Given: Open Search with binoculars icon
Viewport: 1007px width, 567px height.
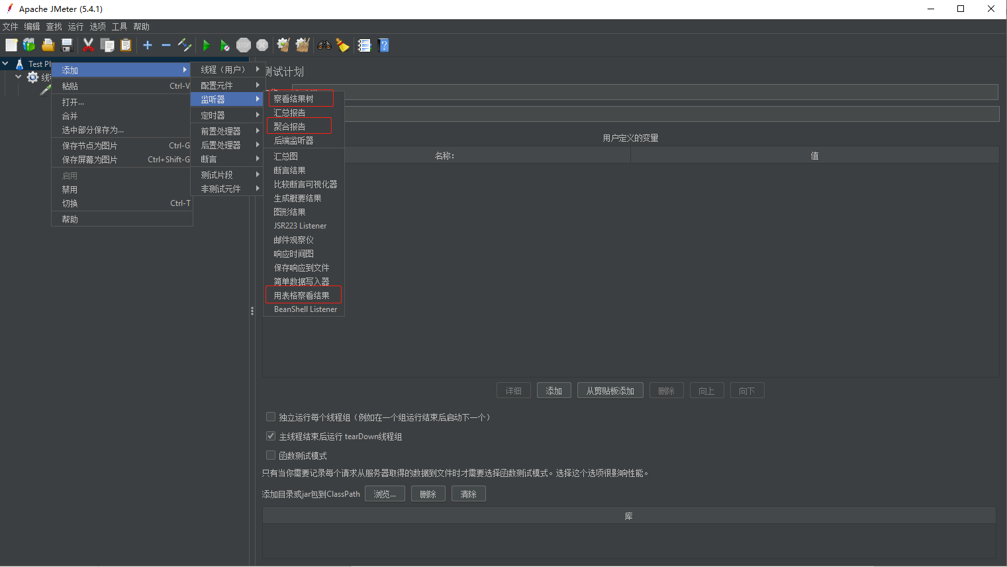Looking at the screenshot, I should tap(324, 45).
